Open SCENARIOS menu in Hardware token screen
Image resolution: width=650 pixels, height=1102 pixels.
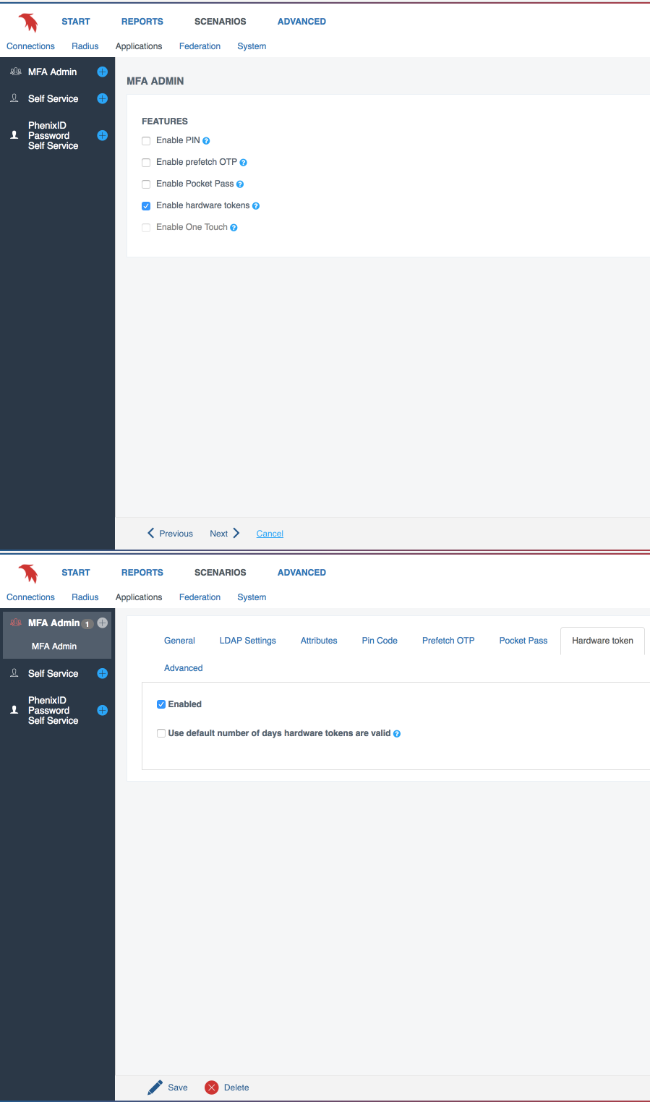[x=221, y=573]
